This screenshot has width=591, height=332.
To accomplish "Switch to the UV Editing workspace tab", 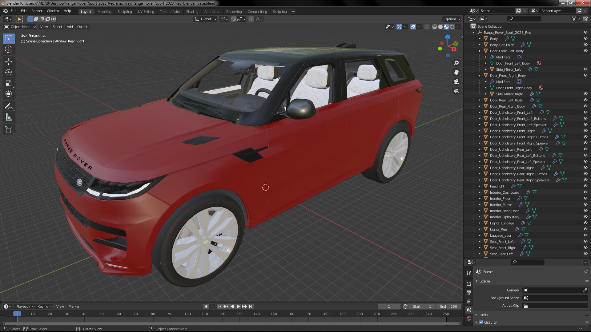I will (146, 12).
